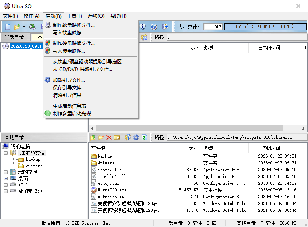
Task: Click My Computer icon in local tree
Action: [6, 146]
